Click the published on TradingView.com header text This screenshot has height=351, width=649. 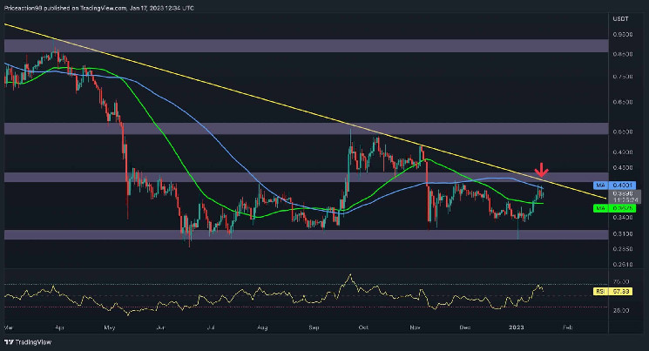coord(98,8)
